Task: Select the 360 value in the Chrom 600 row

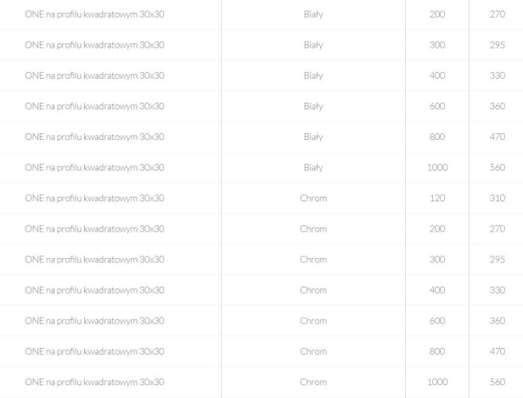Action: [x=497, y=321]
